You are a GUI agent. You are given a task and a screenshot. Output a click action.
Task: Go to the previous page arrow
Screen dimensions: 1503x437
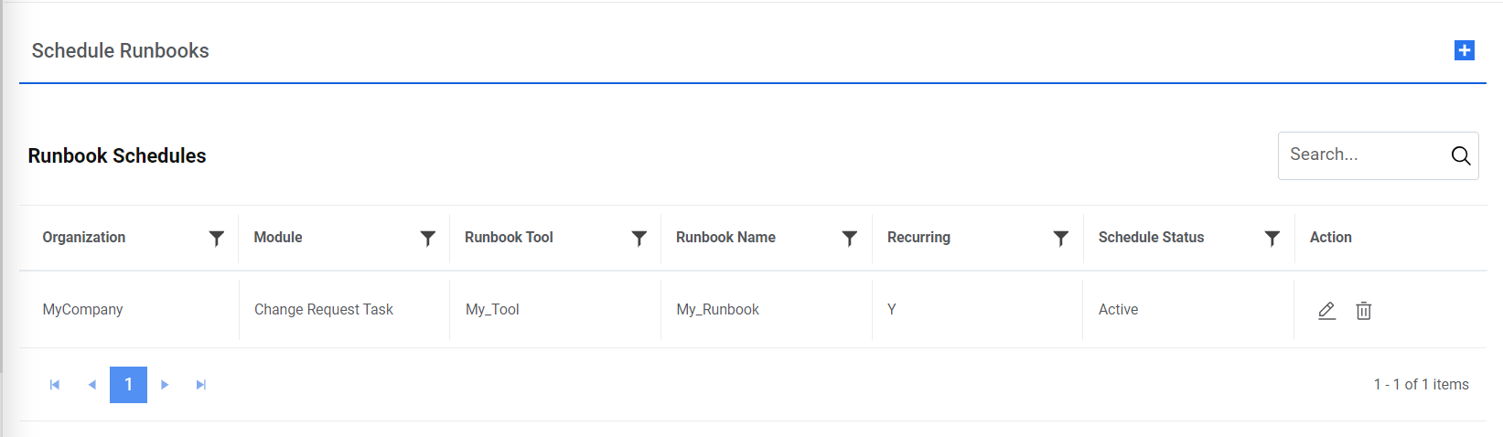pos(91,385)
